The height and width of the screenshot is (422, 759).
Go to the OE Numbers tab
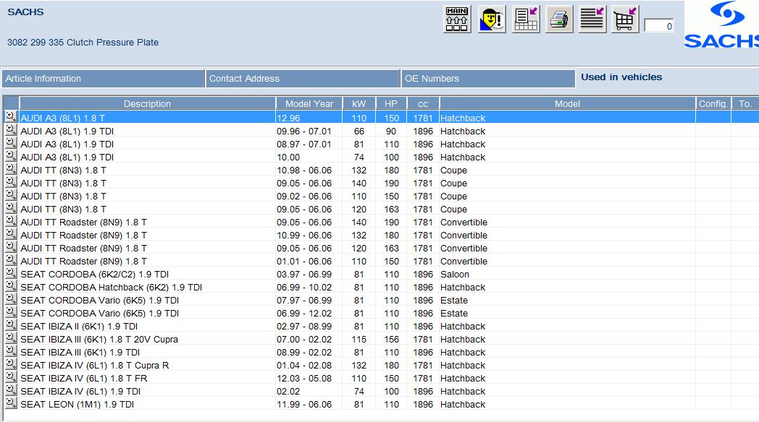coord(488,78)
